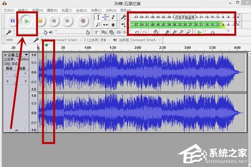
Task: Open the MME audio host dropdown
Action: pos(18,40)
